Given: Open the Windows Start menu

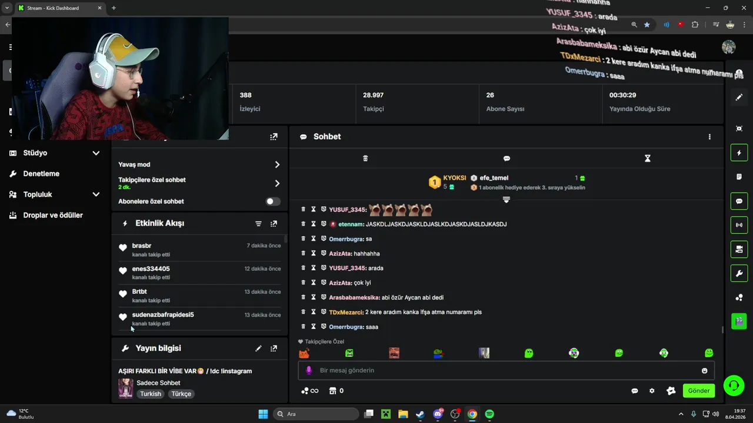Looking at the screenshot, I should tap(263, 414).
